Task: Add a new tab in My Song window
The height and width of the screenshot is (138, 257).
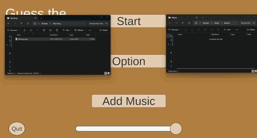Action: pos(41,18)
